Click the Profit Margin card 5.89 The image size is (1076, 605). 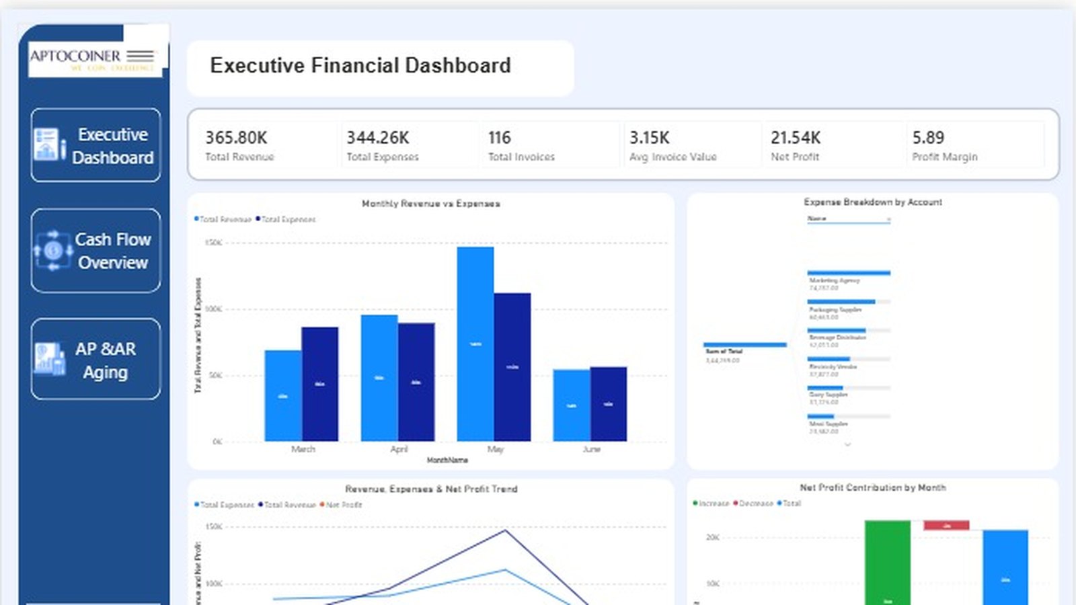(x=975, y=145)
